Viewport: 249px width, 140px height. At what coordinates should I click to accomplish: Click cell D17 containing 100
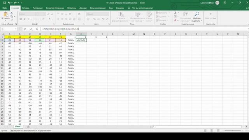point(40,87)
